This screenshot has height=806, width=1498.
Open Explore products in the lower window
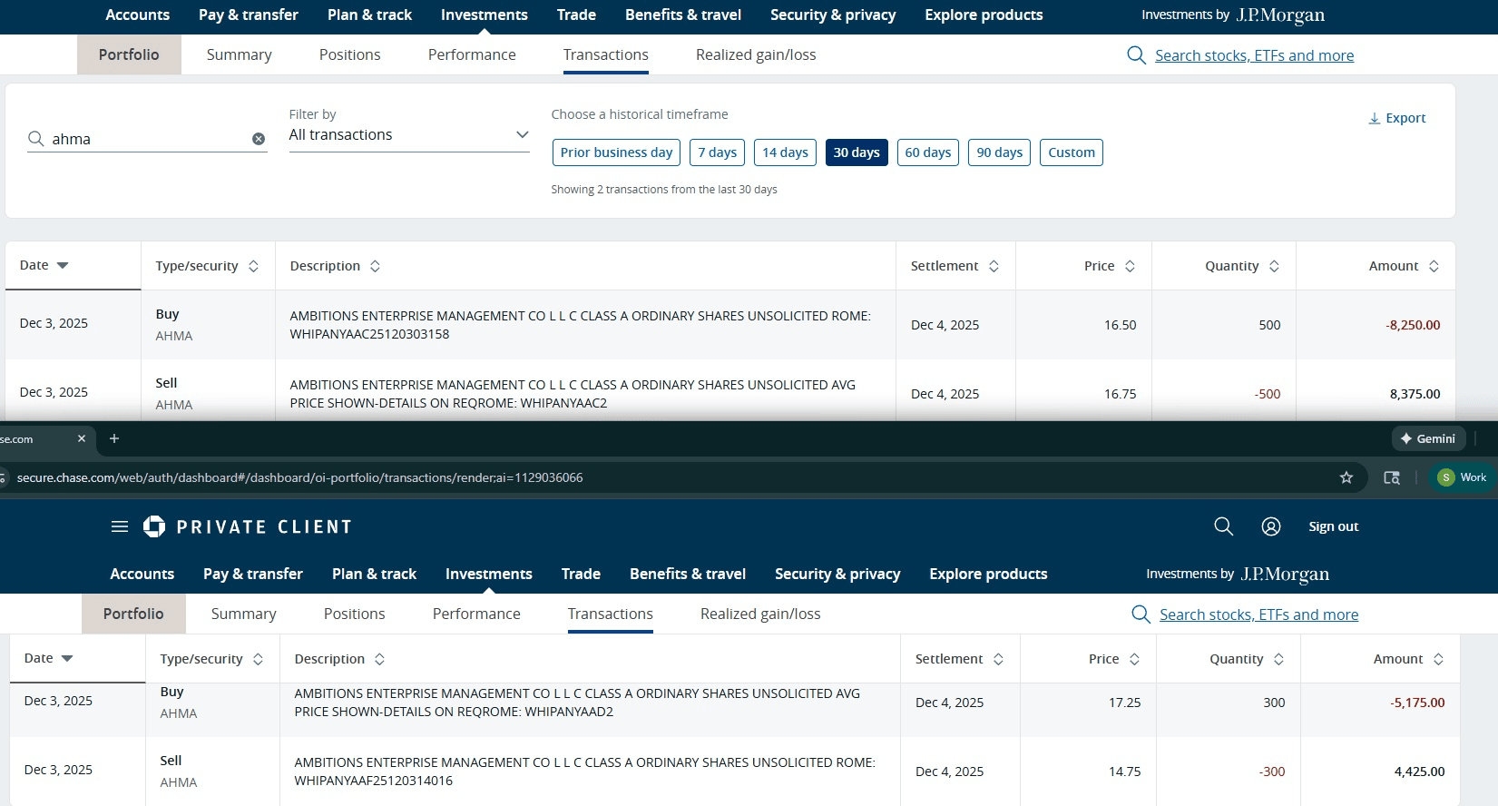click(x=988, y=574)
